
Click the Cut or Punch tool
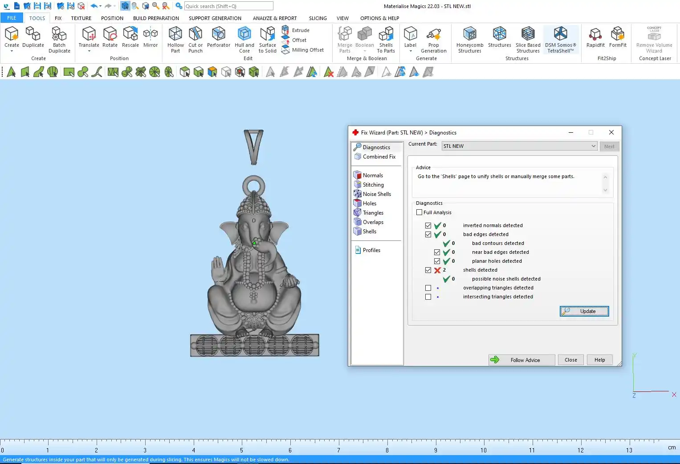[195, 39]
